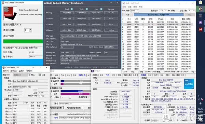
Task: Show hidden tray icons with the chevron
Action: point(199,96)
